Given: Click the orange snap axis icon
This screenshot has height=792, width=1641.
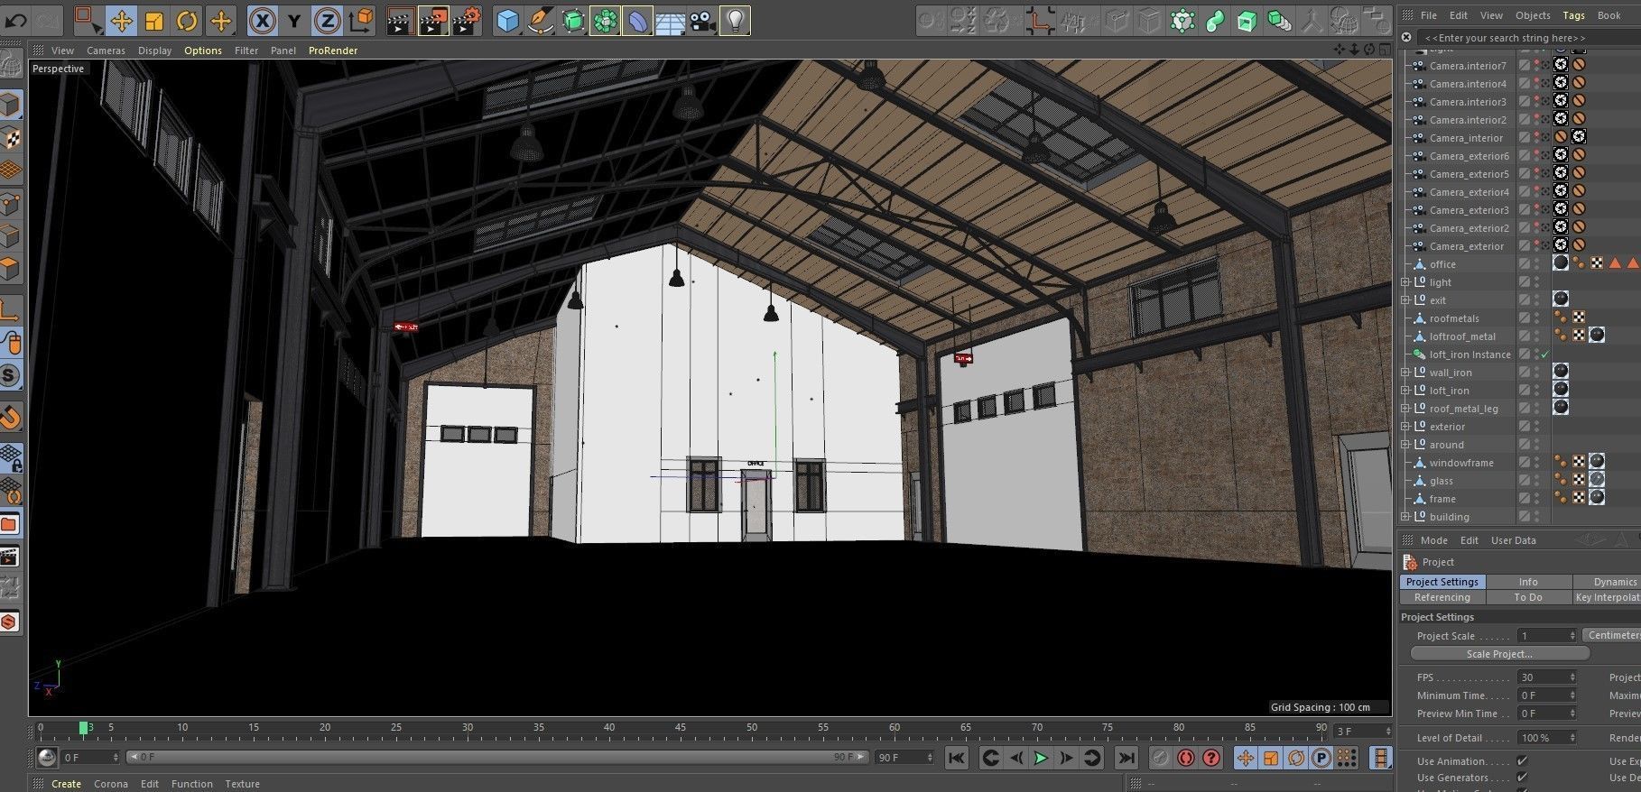Looking at the screenshot, I should pyautogui.click(x=1040, y=20).
